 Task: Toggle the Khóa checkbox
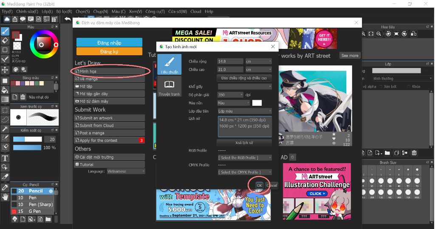point(409,87)
